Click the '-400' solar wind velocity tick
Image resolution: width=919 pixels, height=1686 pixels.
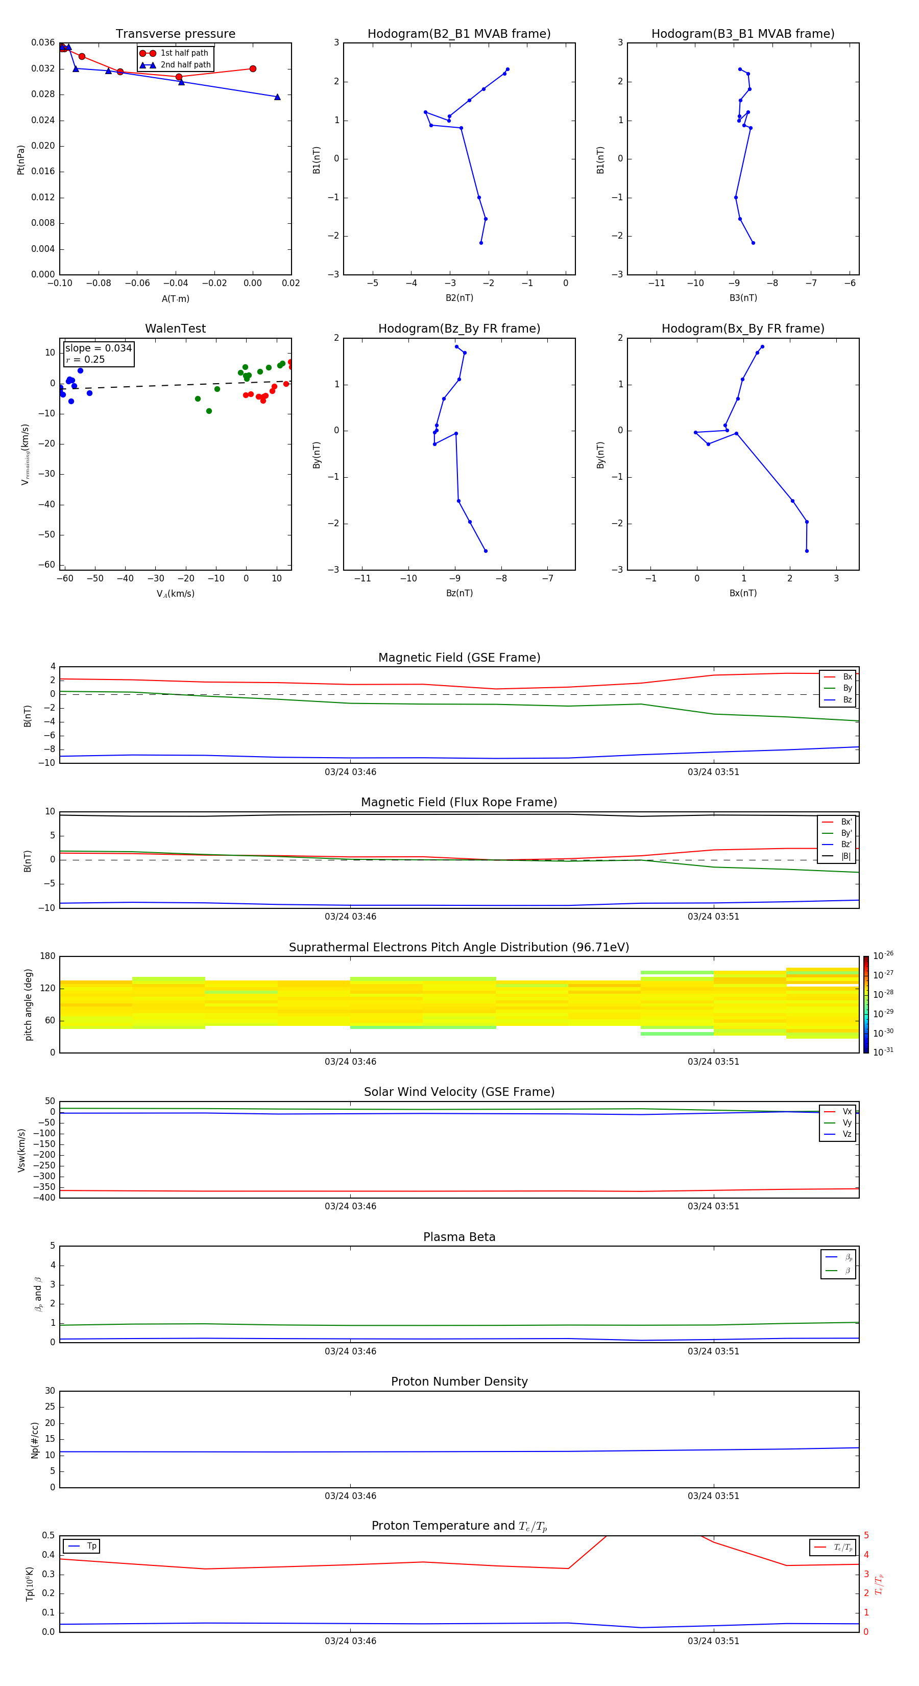pyautogui.click(x=43, y=1198)
